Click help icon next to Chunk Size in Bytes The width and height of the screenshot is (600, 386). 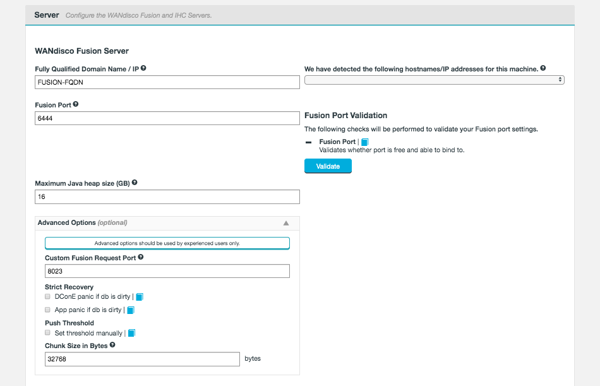click(112, 345)
